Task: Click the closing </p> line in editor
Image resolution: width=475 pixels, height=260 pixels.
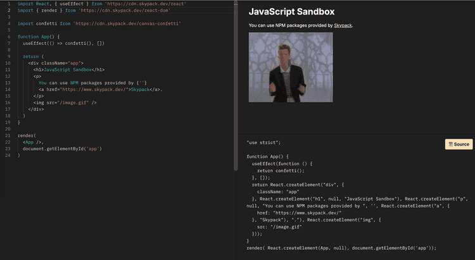Action: 39,96
